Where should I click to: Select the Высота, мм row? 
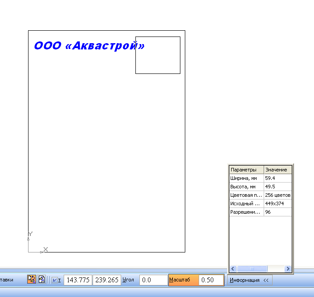click(x=261, y=187)
